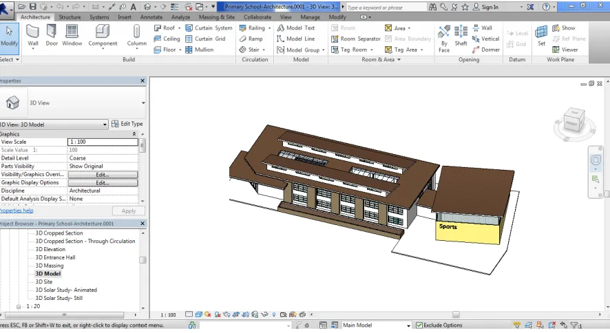Screen dimensions: 610x333
Task: Click the 1 : 100 view scale button
Action: [x=168, y=314]
